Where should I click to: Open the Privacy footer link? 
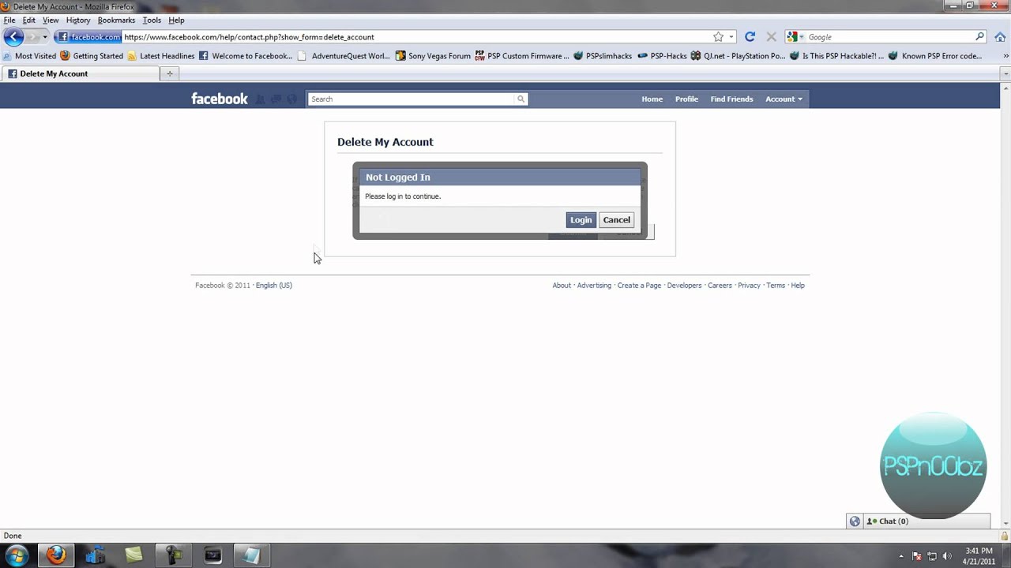click(749, 286)
